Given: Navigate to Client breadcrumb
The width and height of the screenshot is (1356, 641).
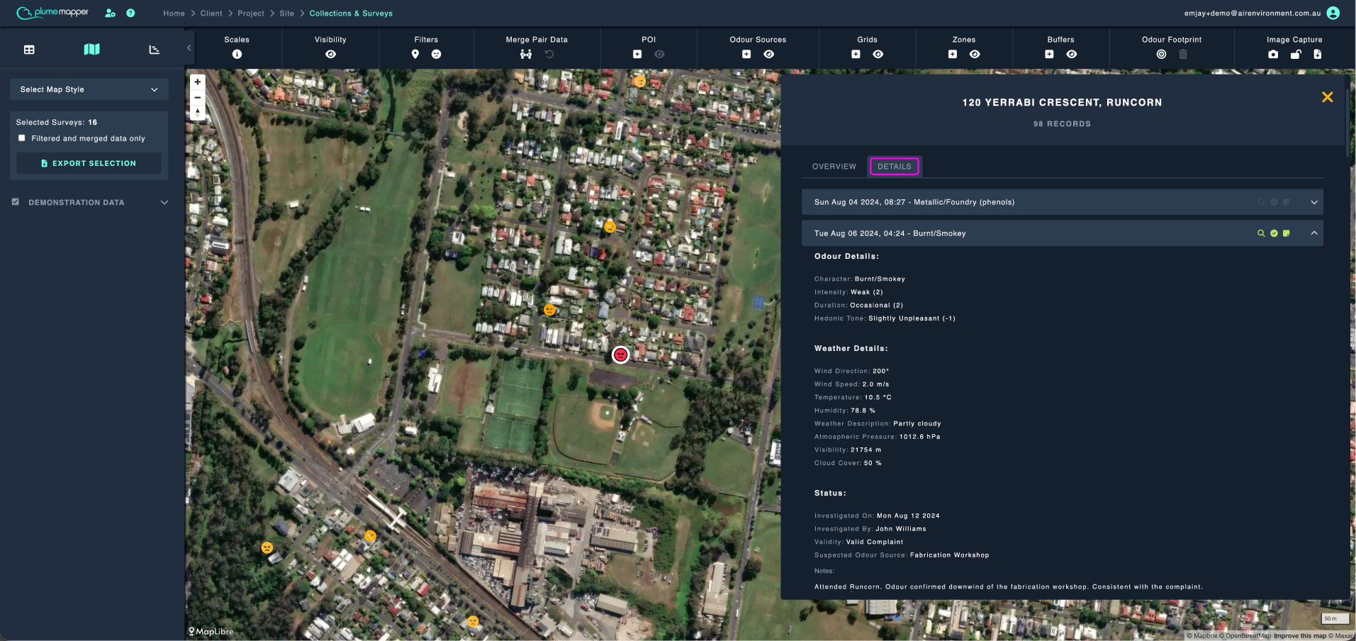Looking at the screenshot, I should pos(211,13).
